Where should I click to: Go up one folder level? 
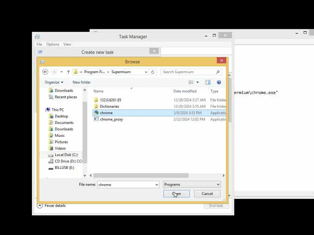68,72
